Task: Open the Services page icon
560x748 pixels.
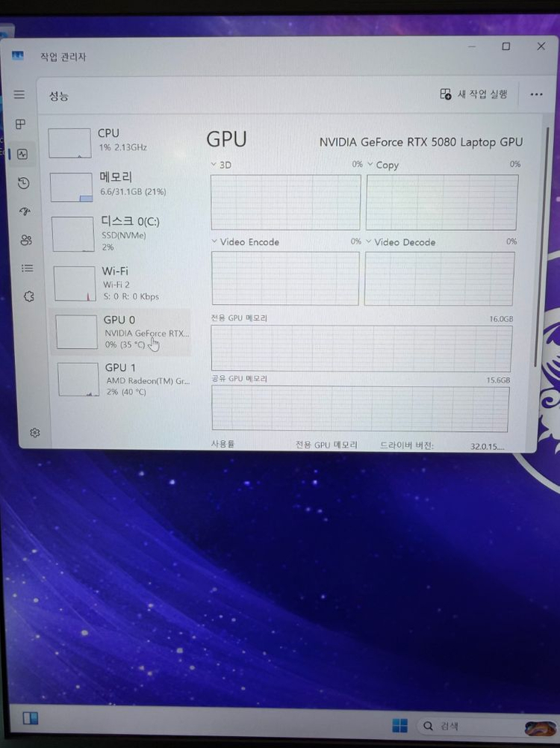Action: [x=29, y=296]
